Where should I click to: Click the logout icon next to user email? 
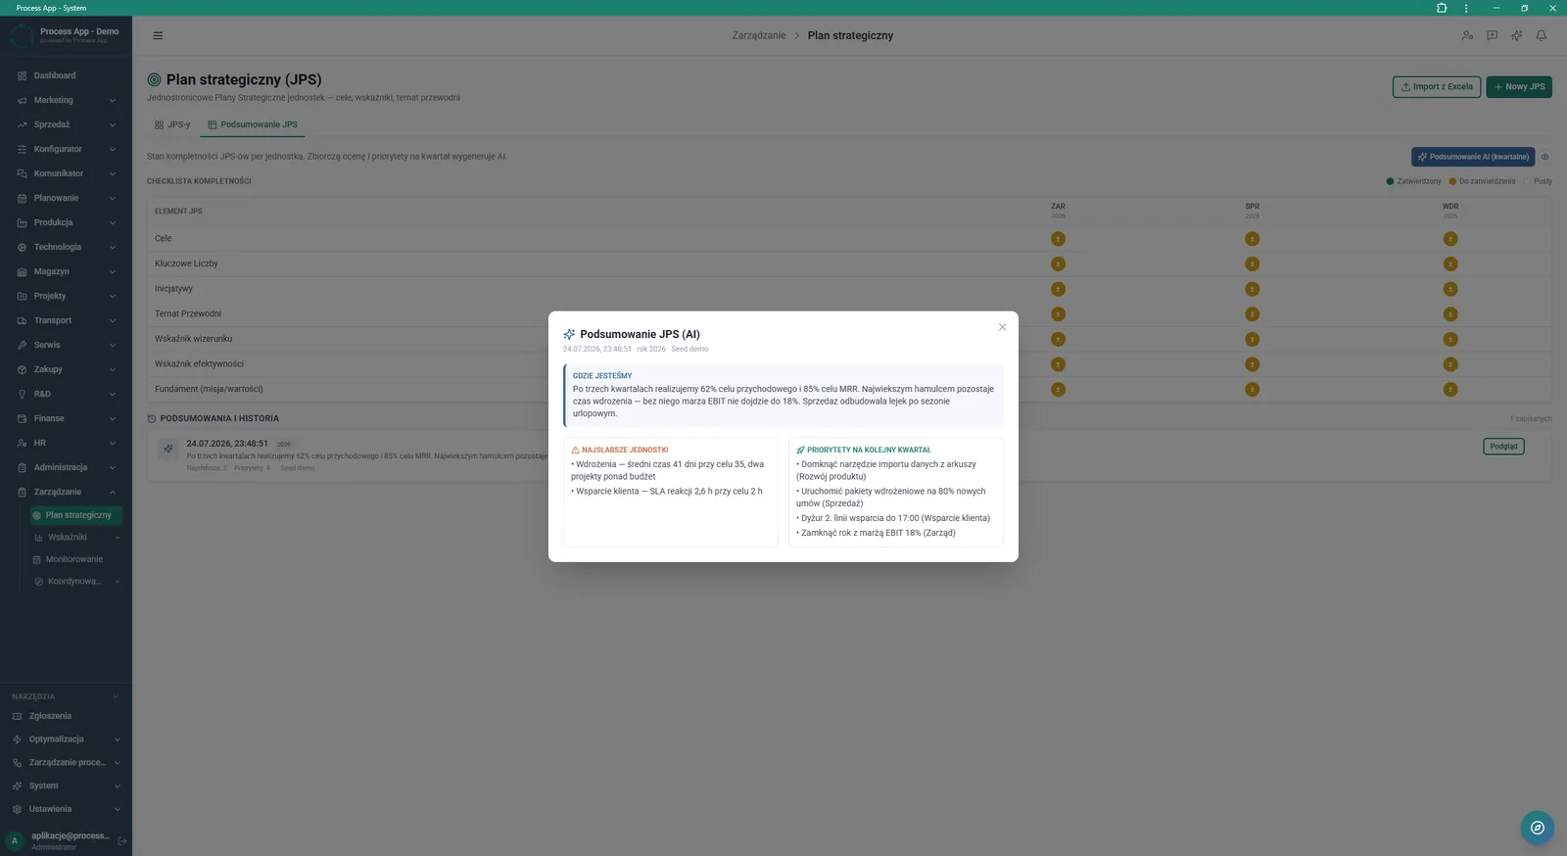point(122,840)
